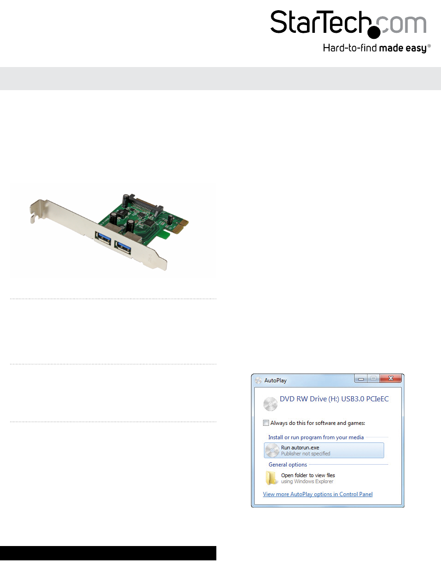Open View more AutoPlay options in Control Panel
This screenshot has width=441, height=571.
[318, 494]
